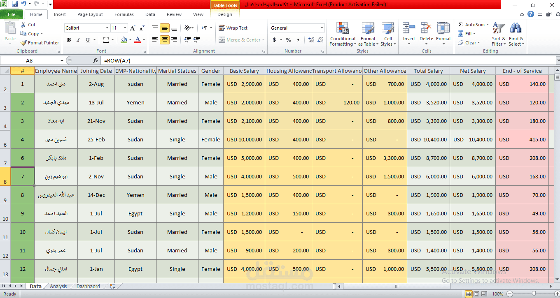Expand the Name Box dropdown arrow
The image size is (560, 298).
62,60
